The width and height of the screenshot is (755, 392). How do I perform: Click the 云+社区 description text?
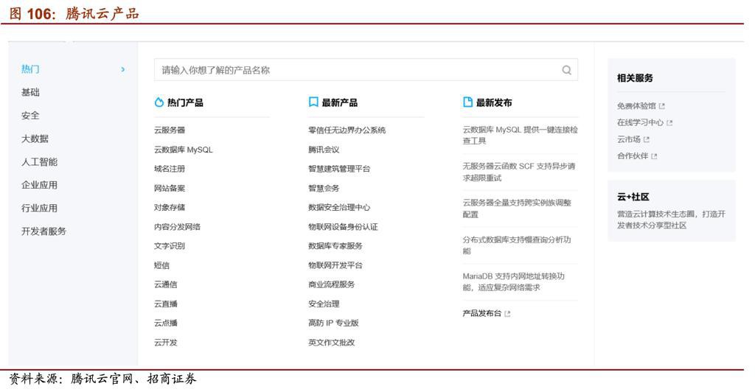click(671, 220)
